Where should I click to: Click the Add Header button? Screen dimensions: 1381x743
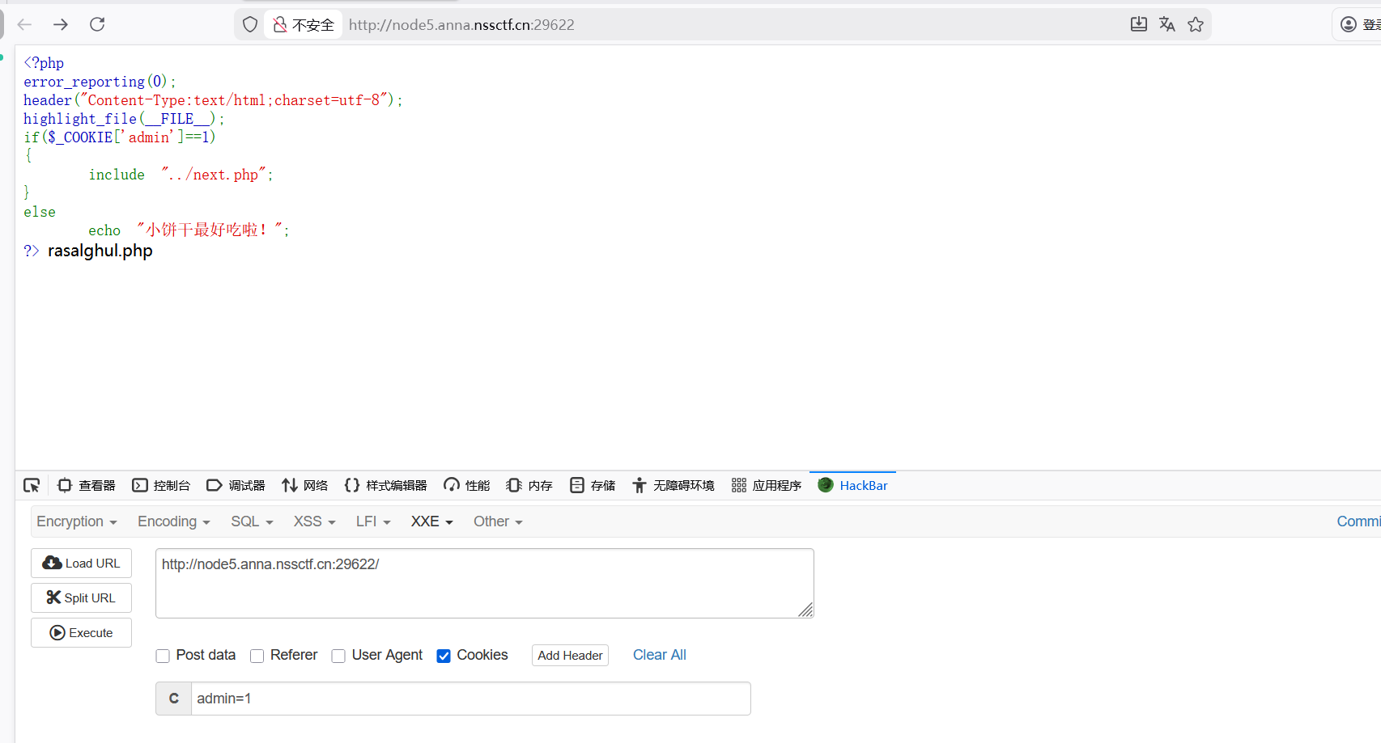click(x=570, y=656)
